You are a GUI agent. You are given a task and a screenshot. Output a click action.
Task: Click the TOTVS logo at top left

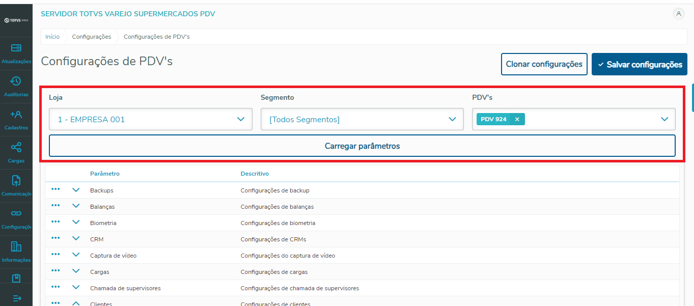(16, 19)
